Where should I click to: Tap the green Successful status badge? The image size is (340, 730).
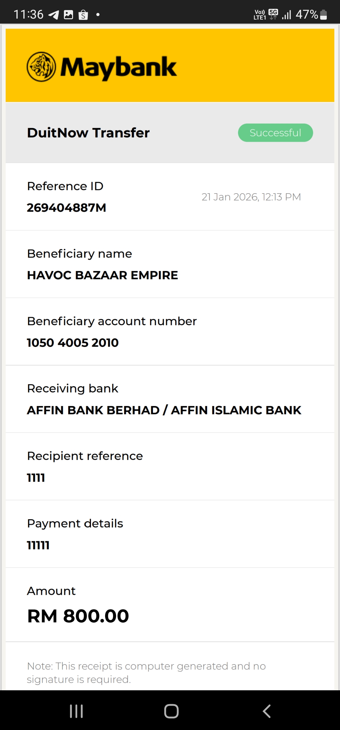[x=275, y=133]
